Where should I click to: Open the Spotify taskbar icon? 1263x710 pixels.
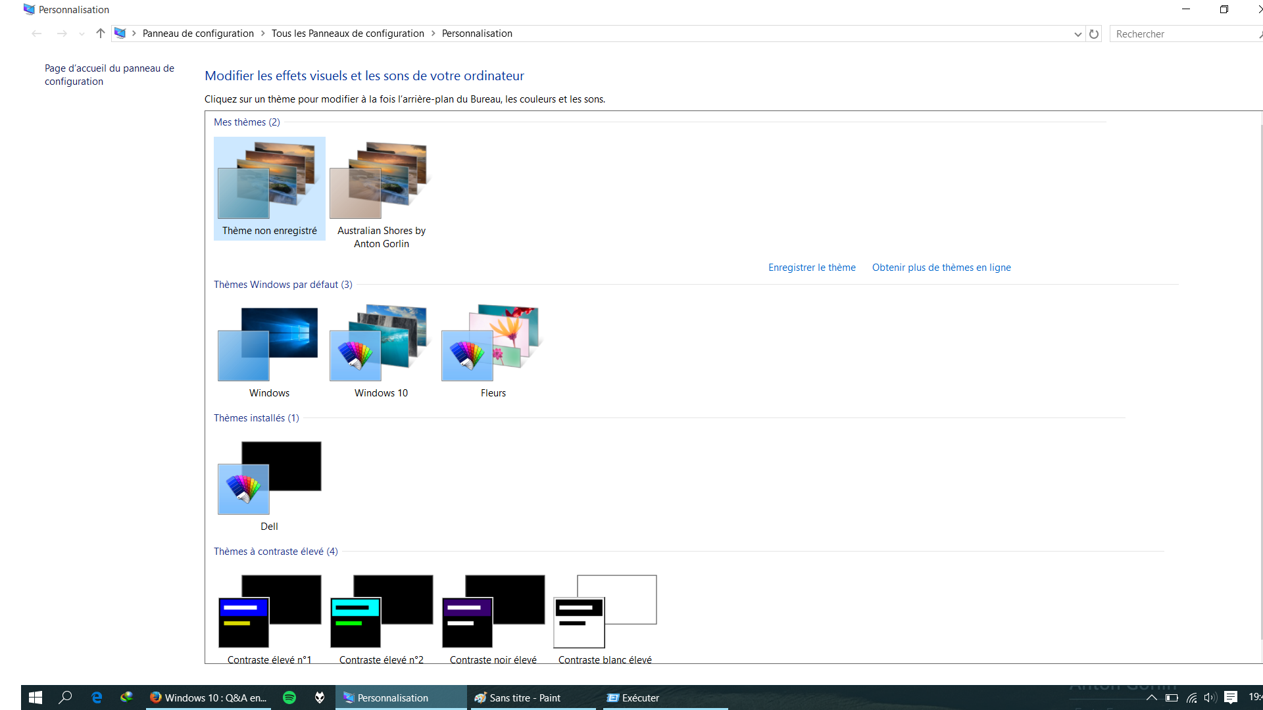tap(289, 698)
